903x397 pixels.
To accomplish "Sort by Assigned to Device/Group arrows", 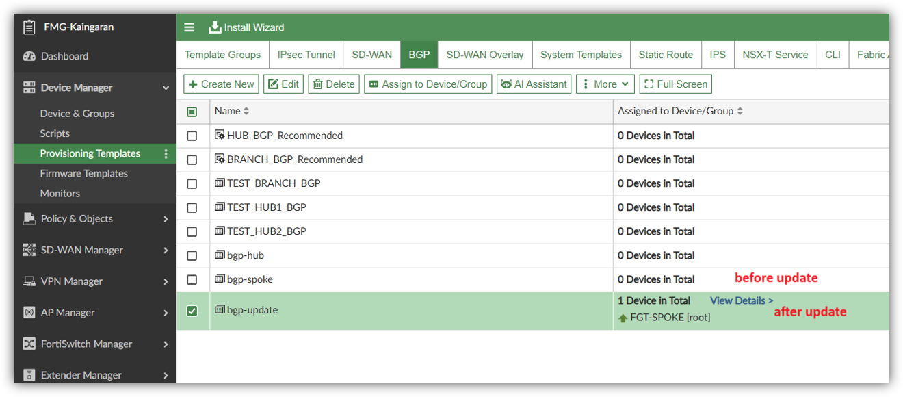I will pos(740,111).
